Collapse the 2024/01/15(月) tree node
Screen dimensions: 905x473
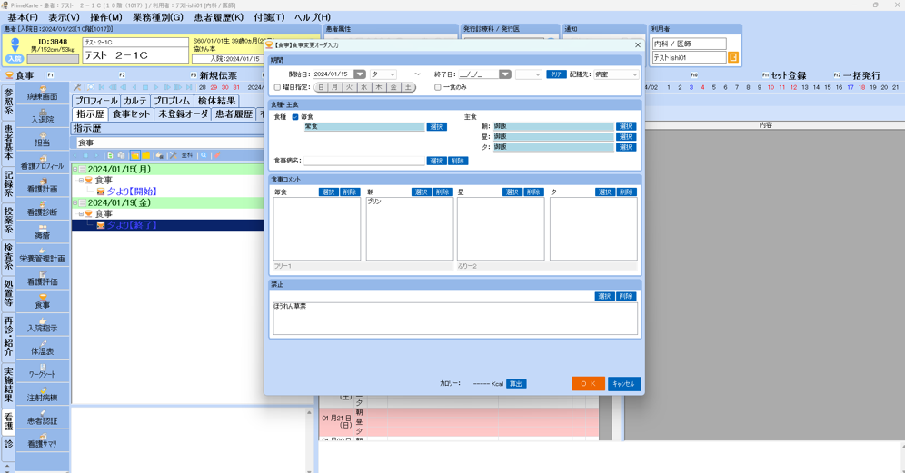point(75,170)
